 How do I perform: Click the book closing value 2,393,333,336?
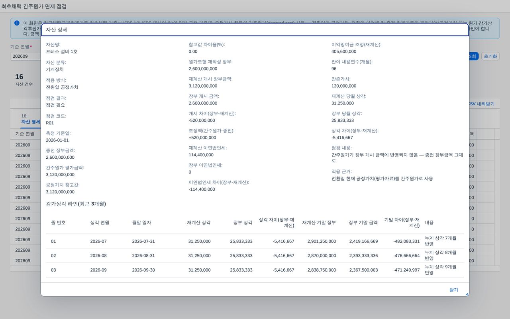pyautogui.click(x=364, y=256)
